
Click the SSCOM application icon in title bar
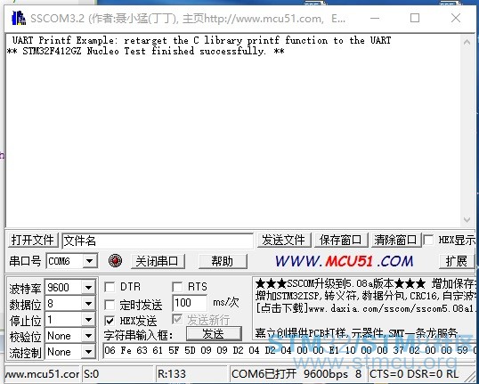18,18
